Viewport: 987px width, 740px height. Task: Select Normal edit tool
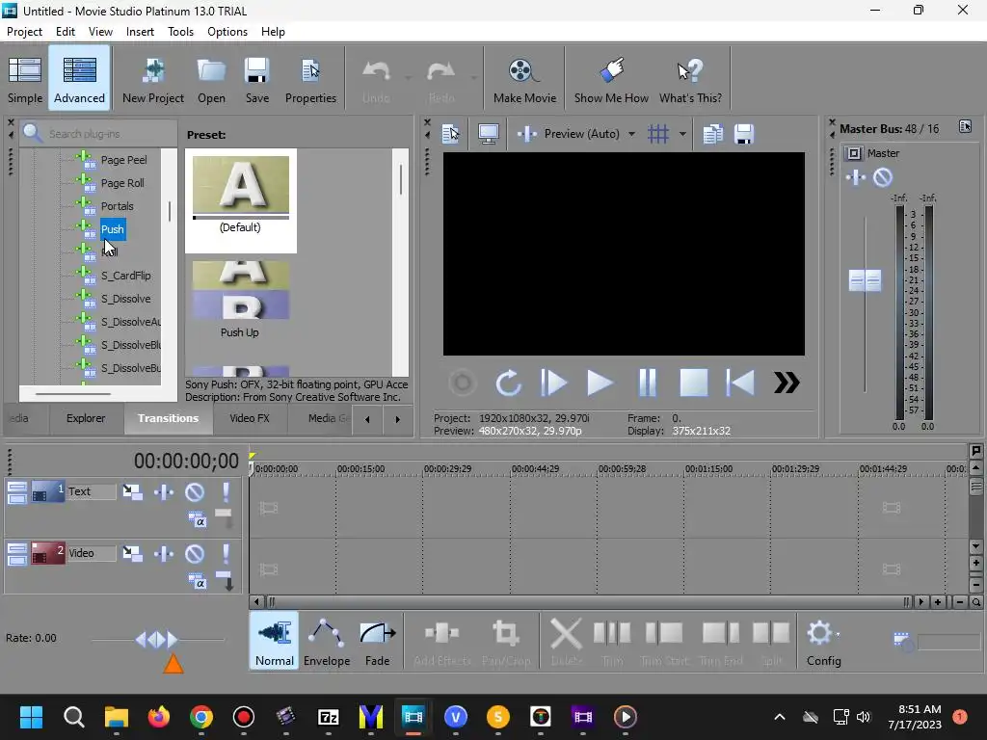[x=275, y=641]
